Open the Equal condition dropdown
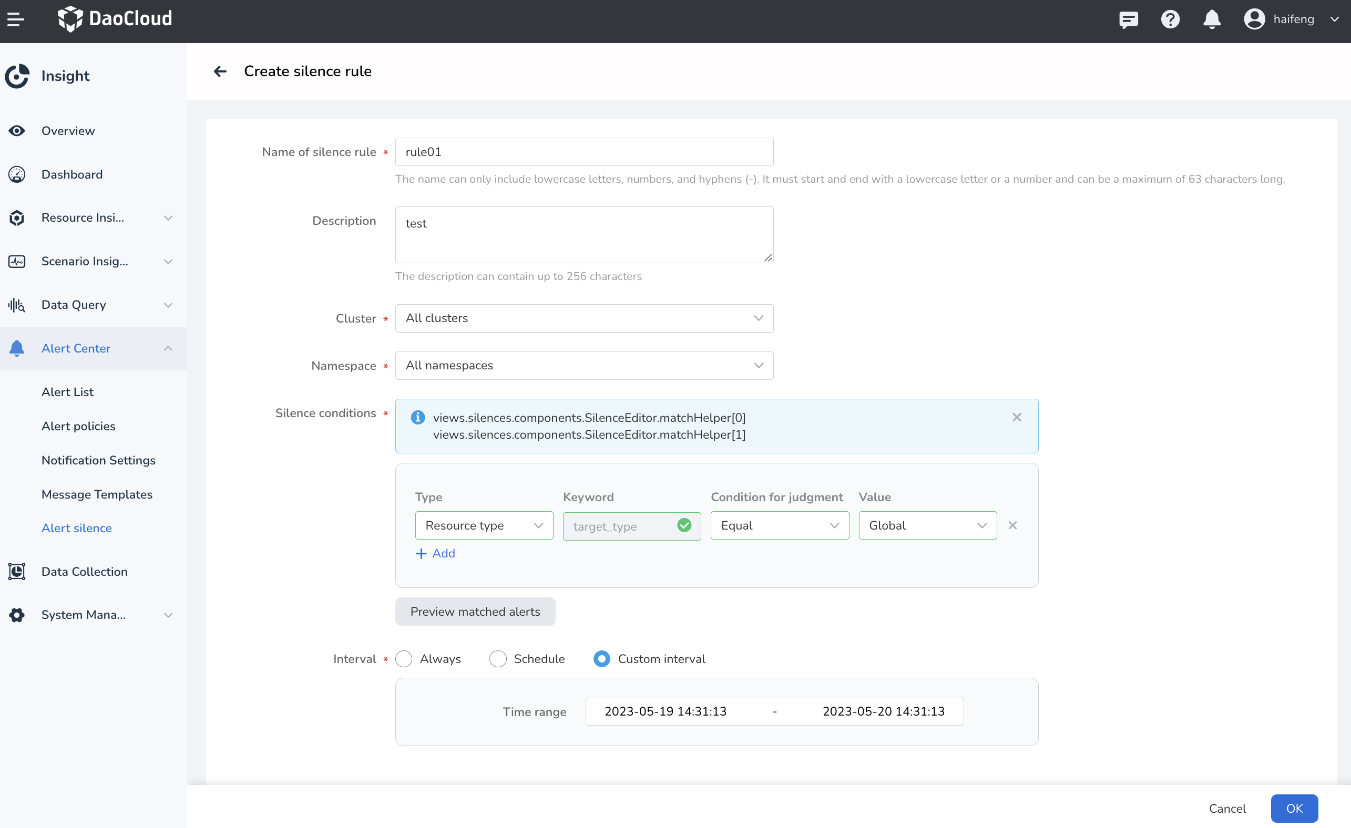The width and height of the screenshot is (1351, 828). coord(780,525)
